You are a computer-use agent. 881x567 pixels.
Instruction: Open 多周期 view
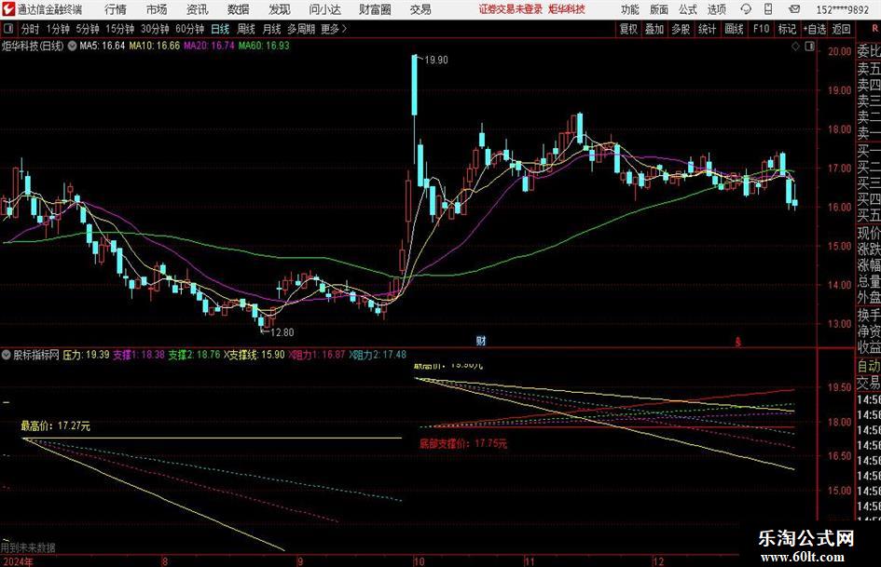pos(301,29)
